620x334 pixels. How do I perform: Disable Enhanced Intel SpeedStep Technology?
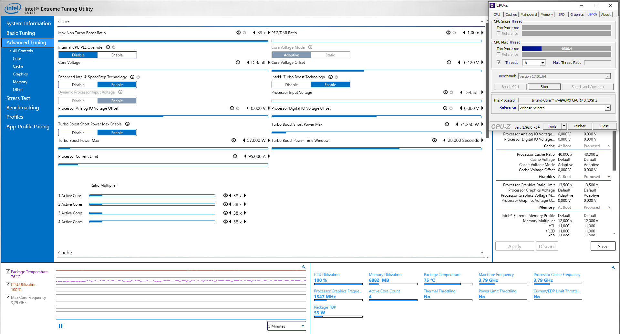click(78, 85)
